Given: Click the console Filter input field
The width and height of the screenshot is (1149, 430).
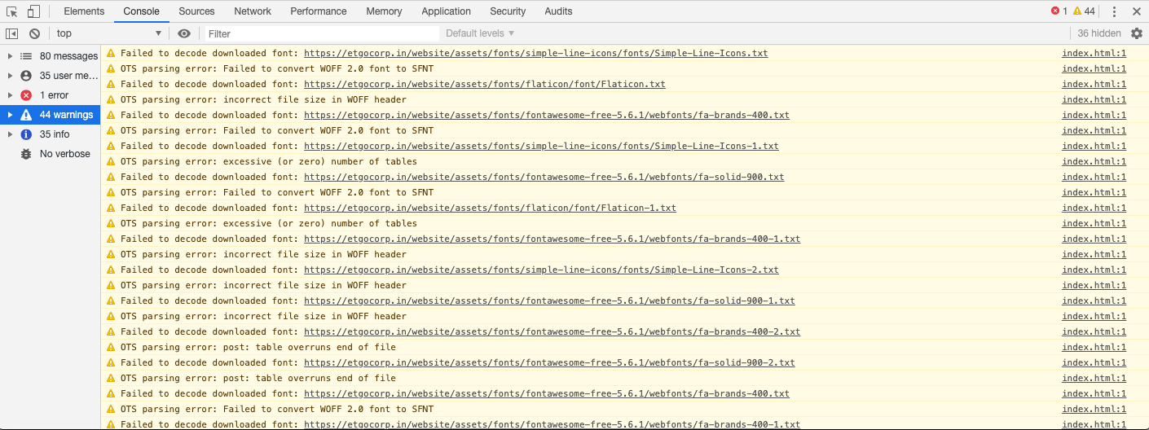Looking at the screenshot, I should tap(323, 33).
